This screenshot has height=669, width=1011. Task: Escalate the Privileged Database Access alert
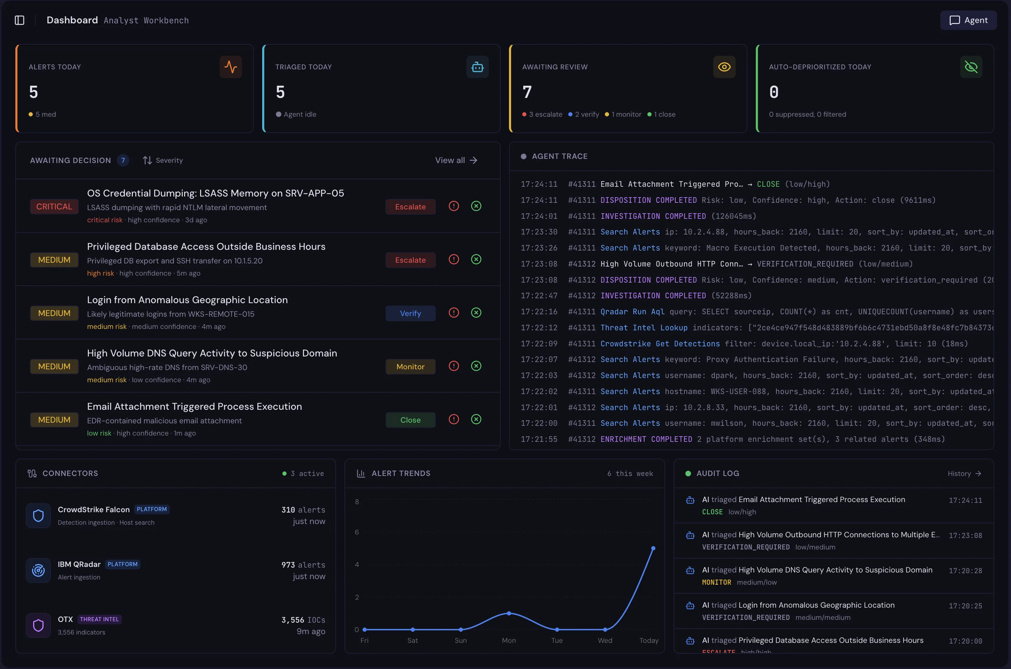point(410,260)
